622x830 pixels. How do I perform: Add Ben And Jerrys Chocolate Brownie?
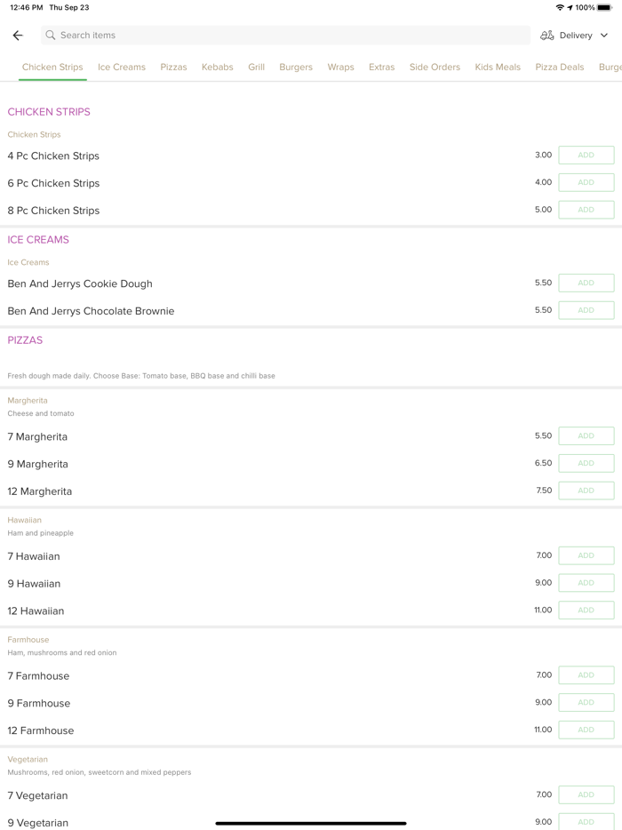tap(586, 310)
